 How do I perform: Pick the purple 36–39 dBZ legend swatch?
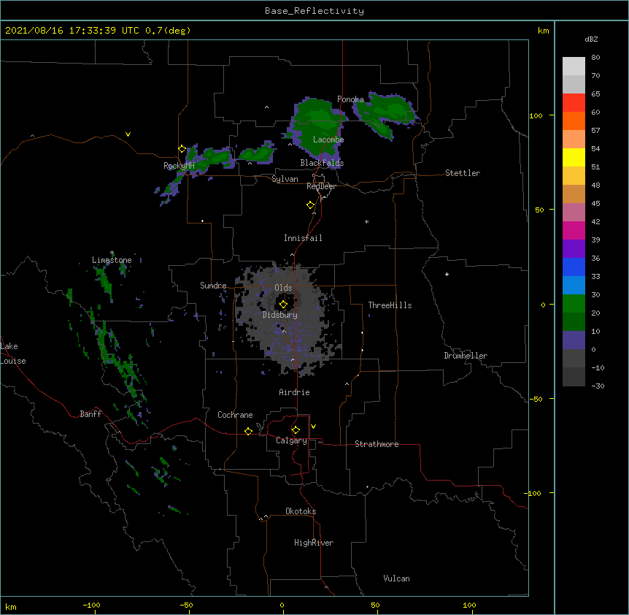[574, 249]
